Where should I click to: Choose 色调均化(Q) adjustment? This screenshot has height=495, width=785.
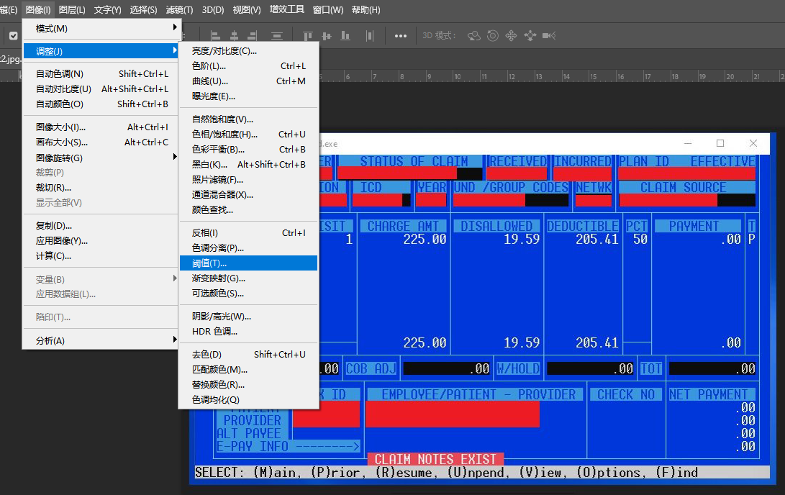[248, 400]
